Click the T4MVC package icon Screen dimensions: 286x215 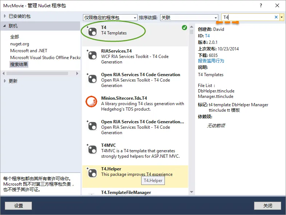coord(92,149)
